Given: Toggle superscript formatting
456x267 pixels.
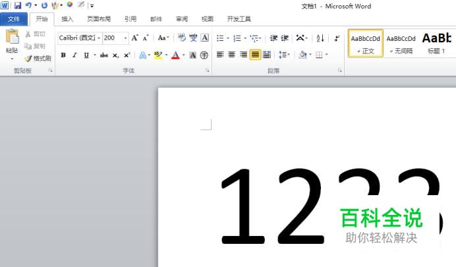Looking at the screenshot, I should pyautogui.click(x=127, y=55).
